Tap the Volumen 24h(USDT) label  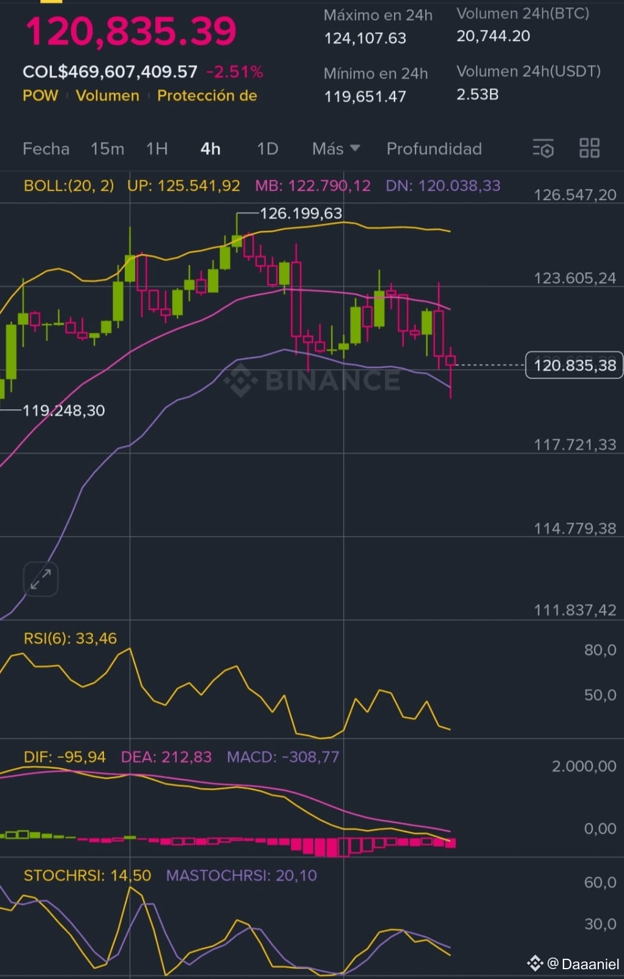(x=529, y=72)
